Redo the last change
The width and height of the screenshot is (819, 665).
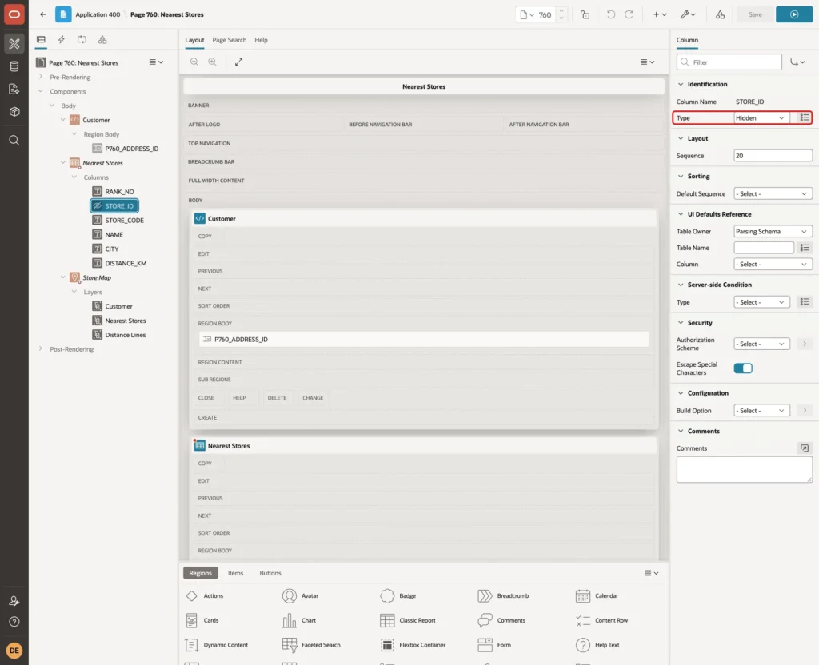click(x=629, y=14)
